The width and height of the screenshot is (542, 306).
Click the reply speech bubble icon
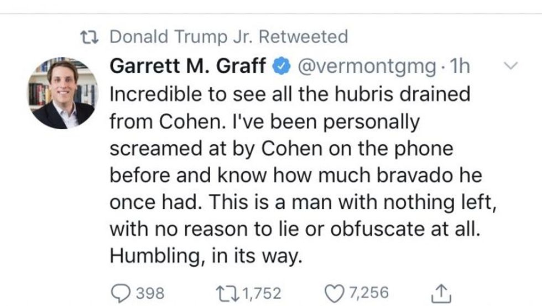[x=120, y=291]
